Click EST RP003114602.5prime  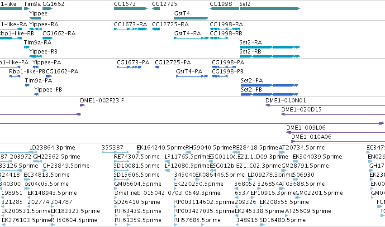(176, 207)
